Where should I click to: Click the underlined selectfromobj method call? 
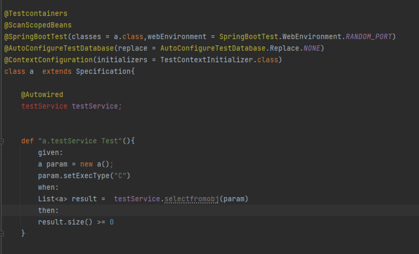tap(192, 199)
